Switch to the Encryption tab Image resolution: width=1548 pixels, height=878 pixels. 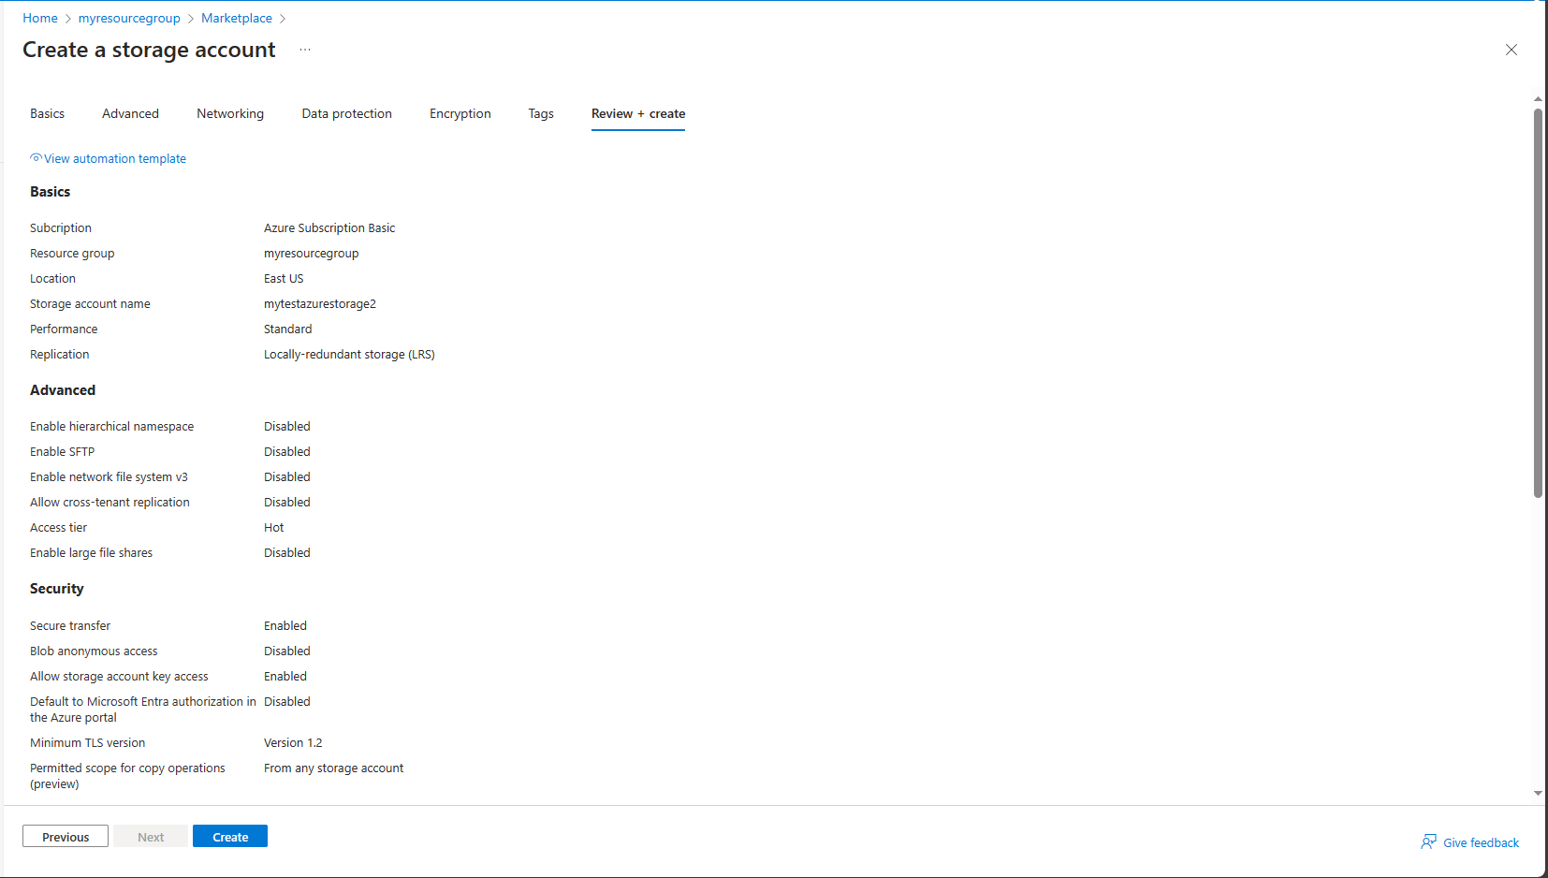pos(460,113)
